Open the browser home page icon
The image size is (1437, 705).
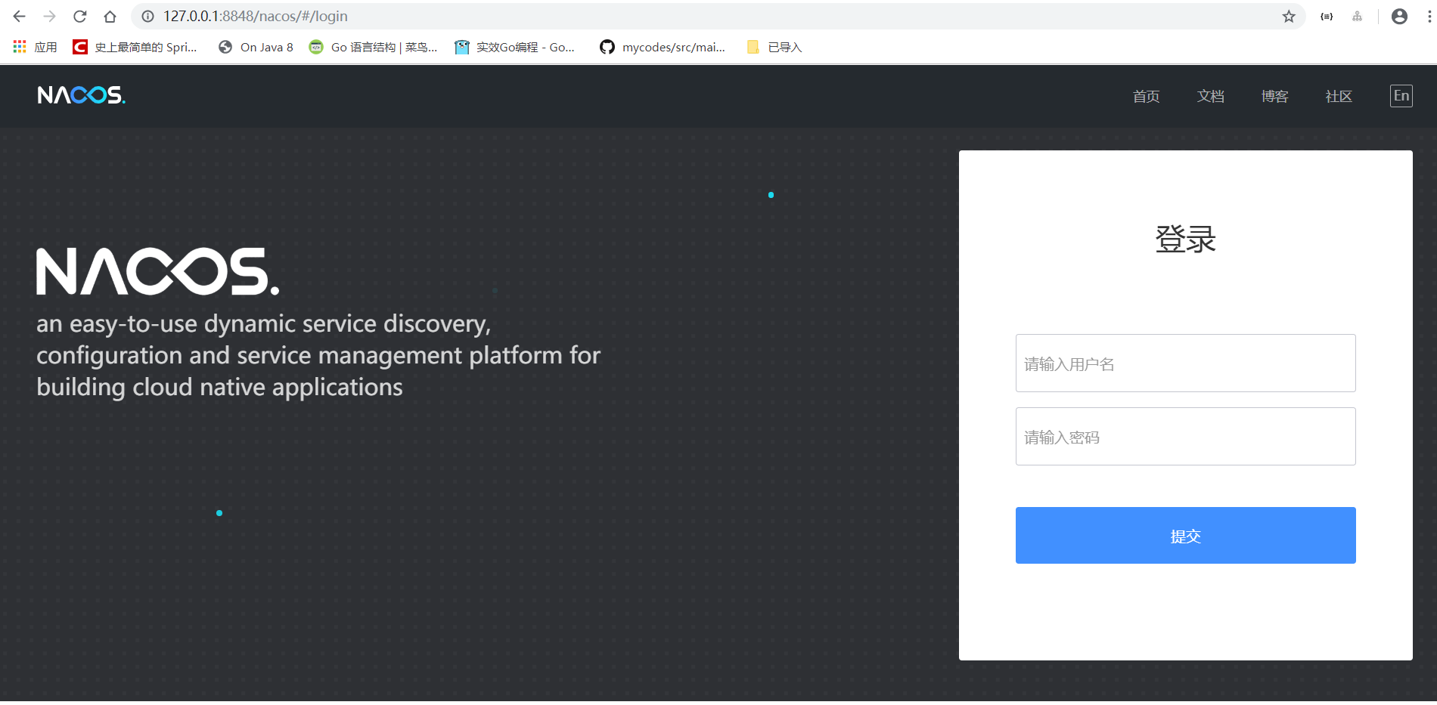110,16
